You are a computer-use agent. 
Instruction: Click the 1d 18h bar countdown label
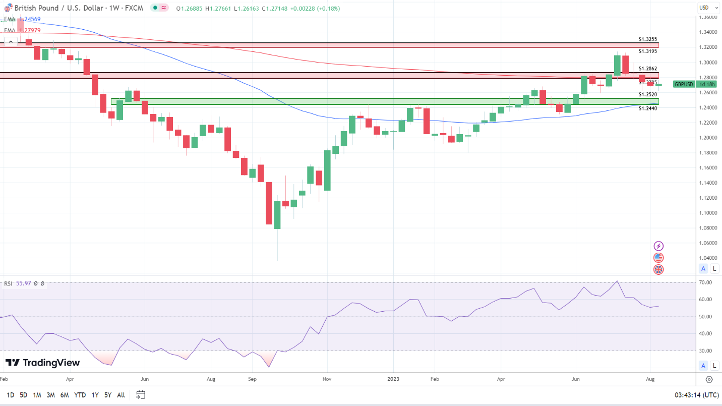coord(706,84)
